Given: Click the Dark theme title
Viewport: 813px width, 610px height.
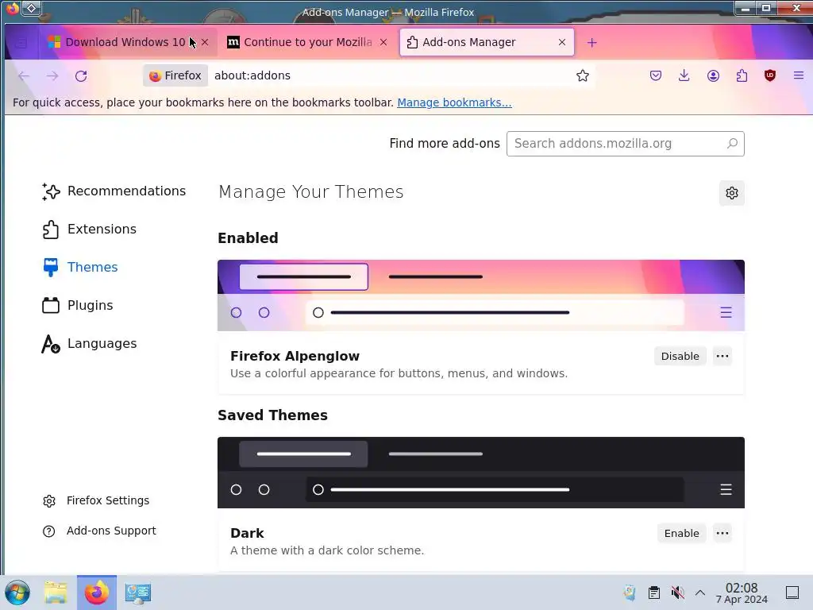Looking at the screenshot, I should tap(247, 533).
